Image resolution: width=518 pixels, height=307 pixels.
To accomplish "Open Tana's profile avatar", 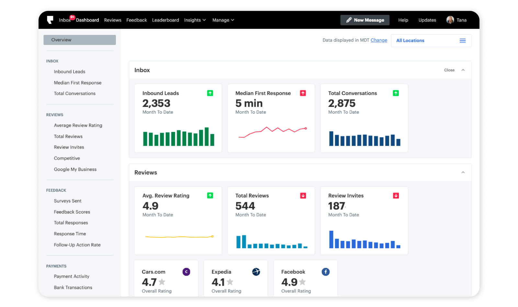I will (x=450, y=20).
